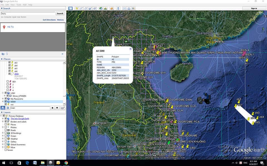Click the copy-to-clipboard icon above Places panel

tap(7, 54)
